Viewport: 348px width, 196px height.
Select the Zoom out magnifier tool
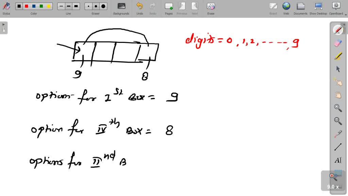coord(338,121)
